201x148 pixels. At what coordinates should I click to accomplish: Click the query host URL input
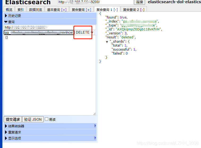(50, 27)
